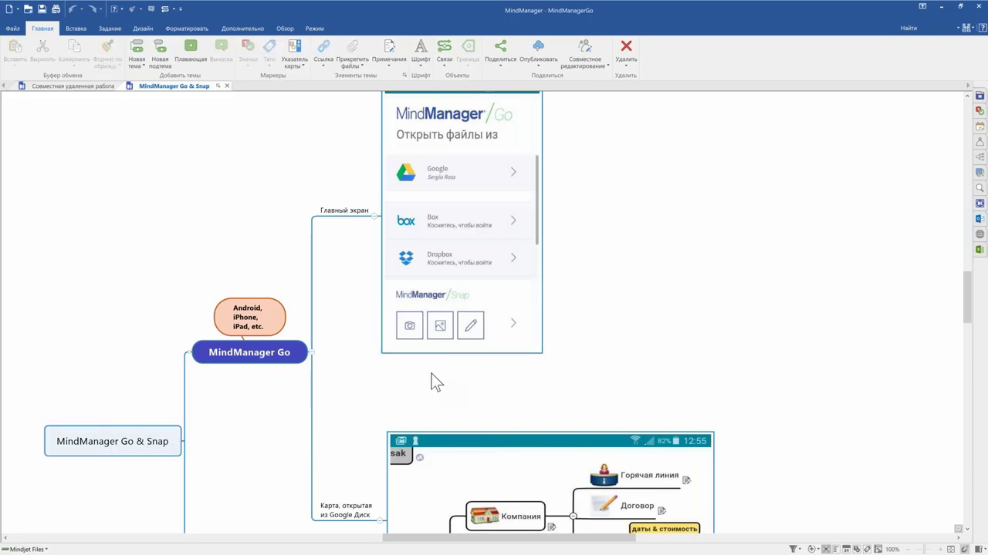Click the Undo arrow icon
The image size is (988, 555).
[x=73, y=9]
